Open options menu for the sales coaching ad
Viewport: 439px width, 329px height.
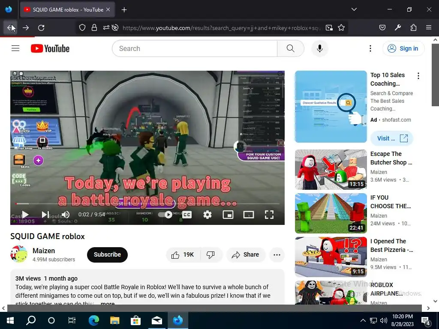point(418,76)
